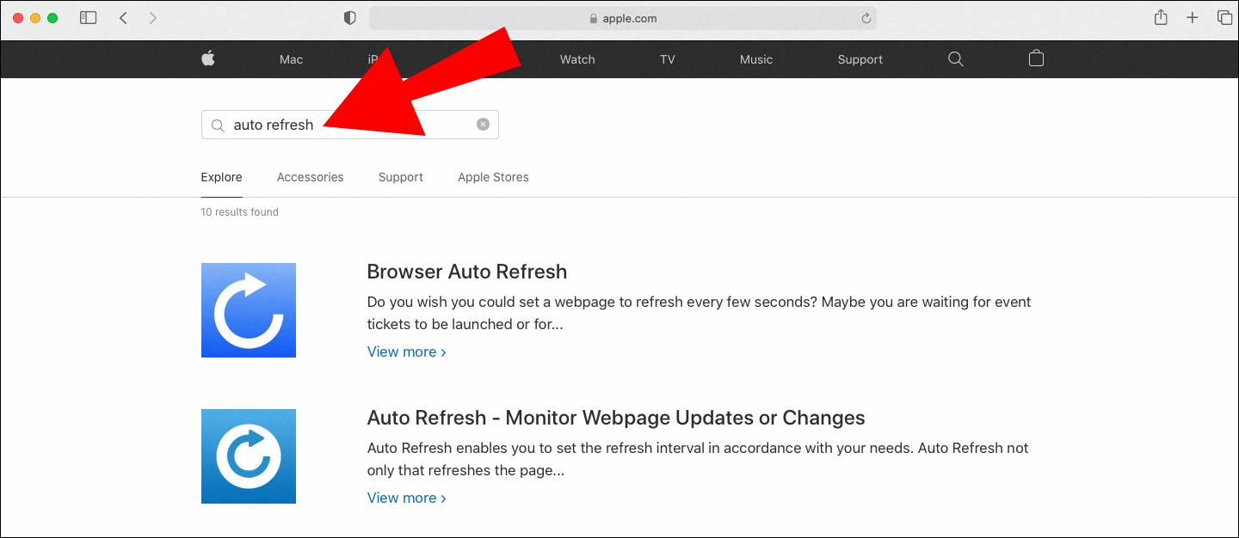Click the apple.com address bar
The image size is (1239, 538).
623,18
